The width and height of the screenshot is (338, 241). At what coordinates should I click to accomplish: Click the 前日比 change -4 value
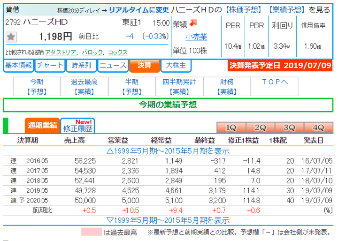[130, 36]
